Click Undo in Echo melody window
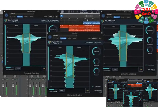 click(x=123, y=17)
